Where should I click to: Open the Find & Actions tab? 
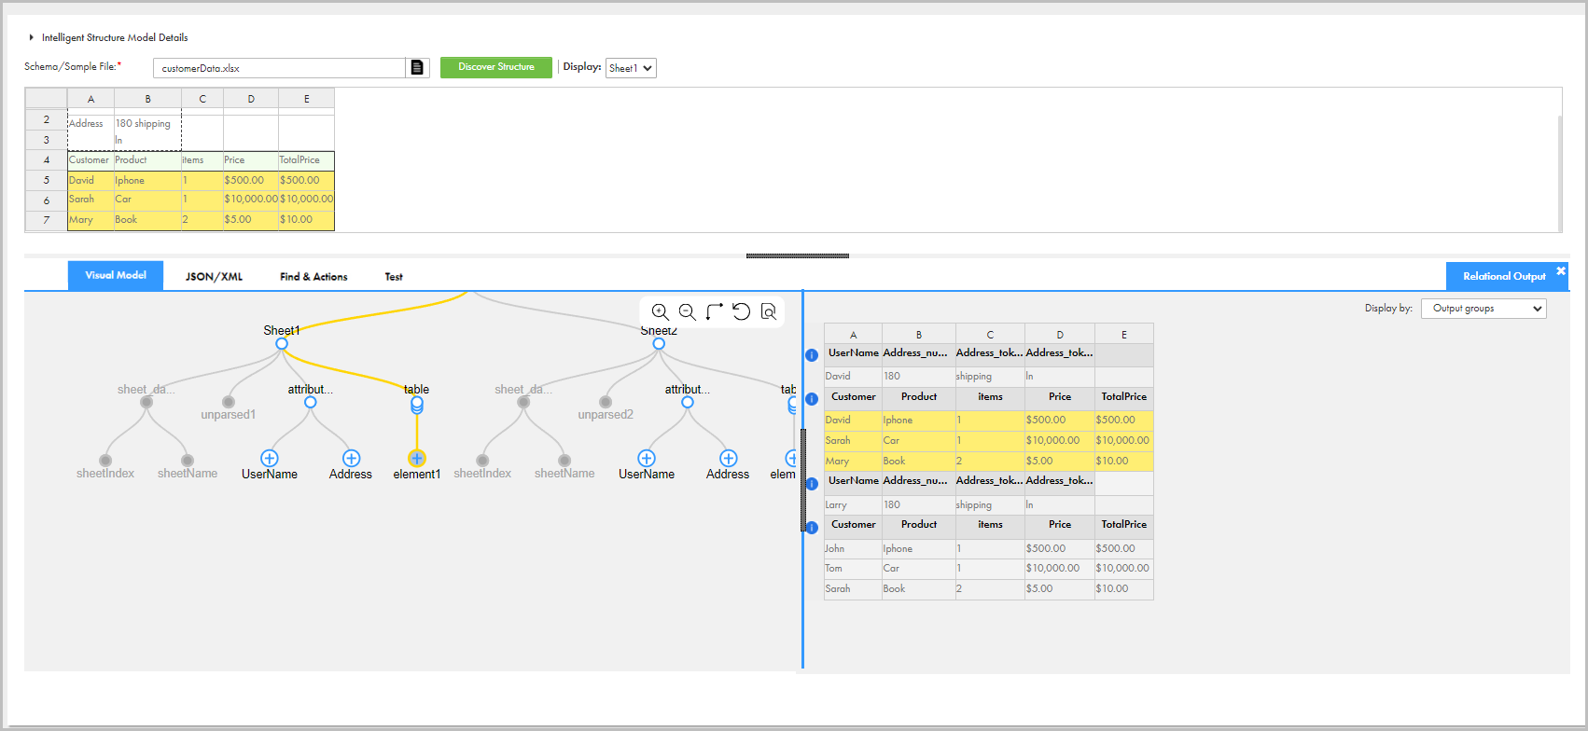click(313, 277)
